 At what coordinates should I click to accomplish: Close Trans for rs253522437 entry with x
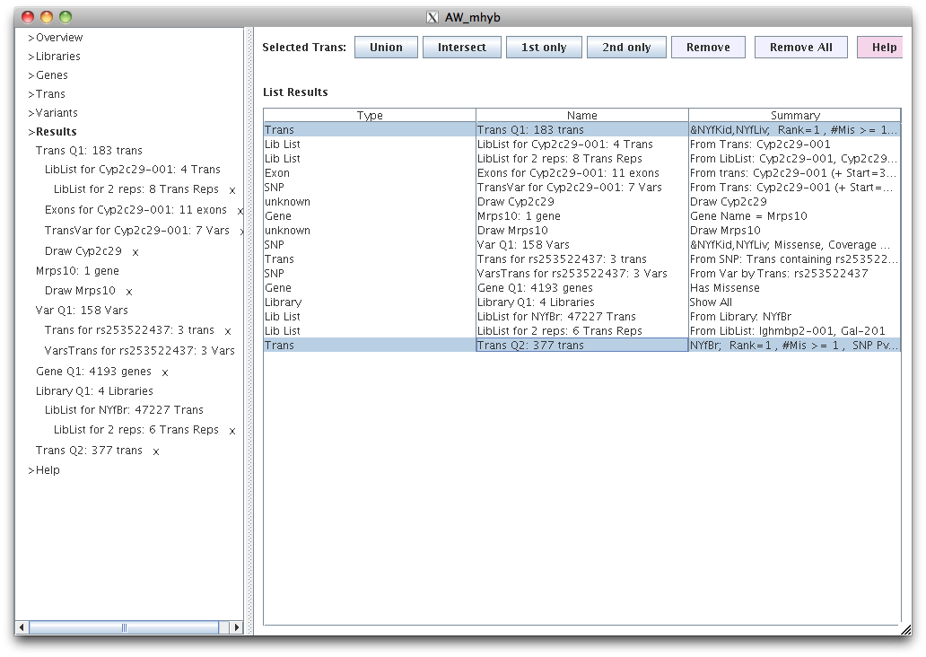(x=228, y=331)
